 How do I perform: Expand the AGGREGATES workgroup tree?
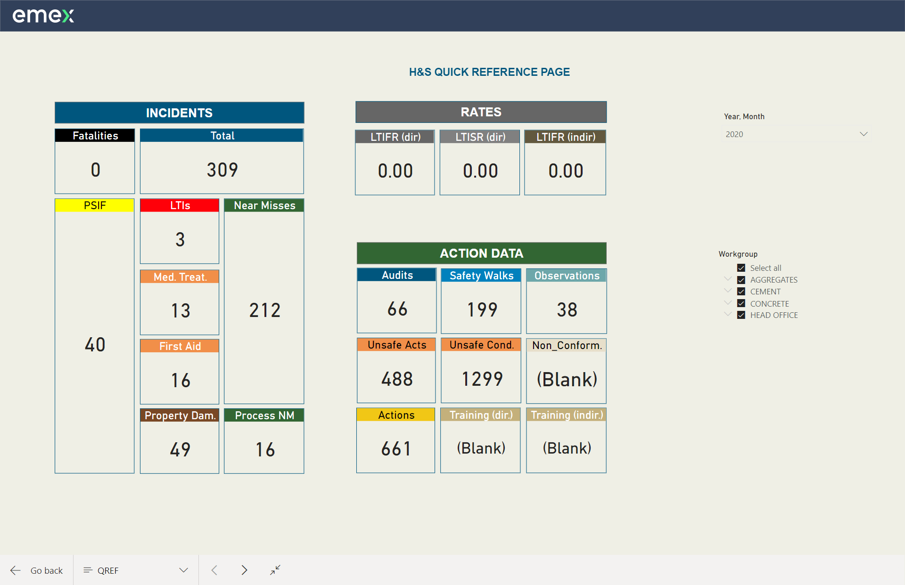pyautogui.click(x=728, y=279)
